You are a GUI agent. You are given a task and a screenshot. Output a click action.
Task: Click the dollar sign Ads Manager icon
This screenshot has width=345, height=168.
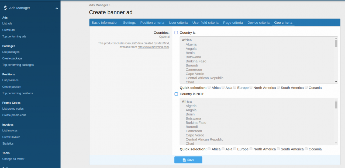5,8
